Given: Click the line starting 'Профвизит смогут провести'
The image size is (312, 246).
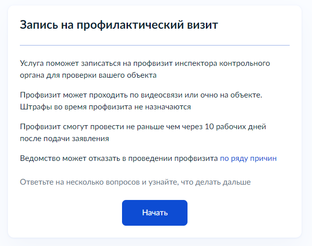Looking at the screenshot, I should coord(143,127).
